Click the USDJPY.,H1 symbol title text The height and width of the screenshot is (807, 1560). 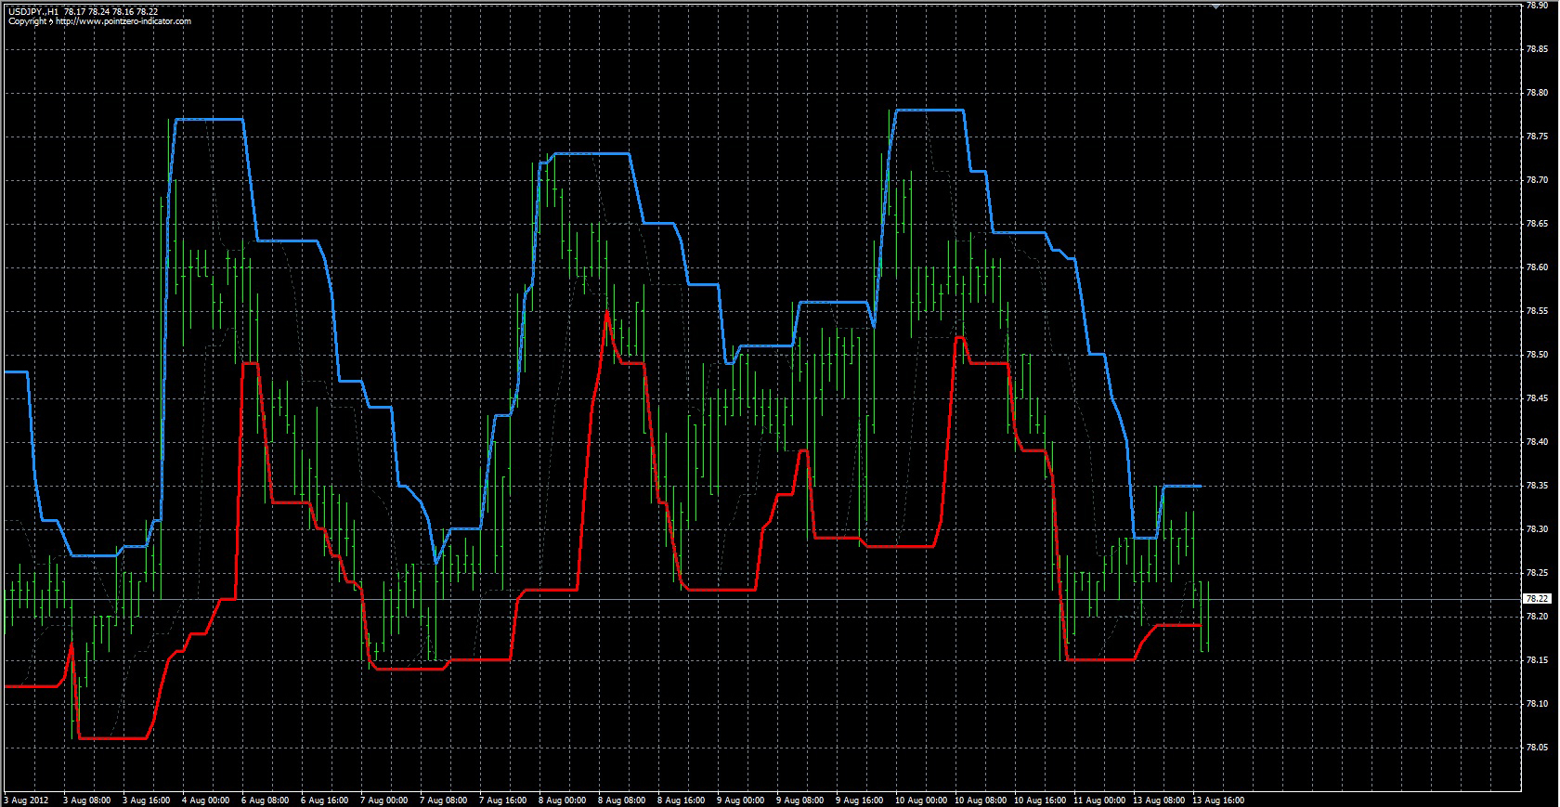point(33,12)
